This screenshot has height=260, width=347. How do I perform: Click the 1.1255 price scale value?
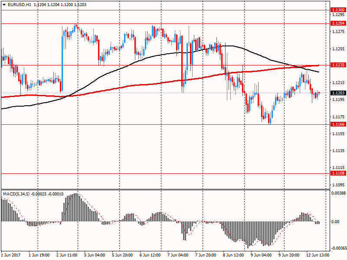tap(339, 49)
